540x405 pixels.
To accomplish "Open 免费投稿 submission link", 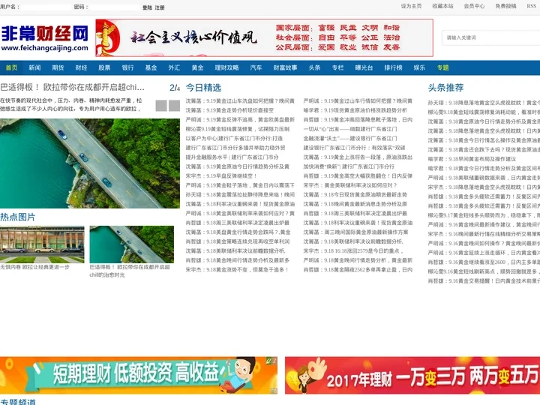I will pos(506,6).
